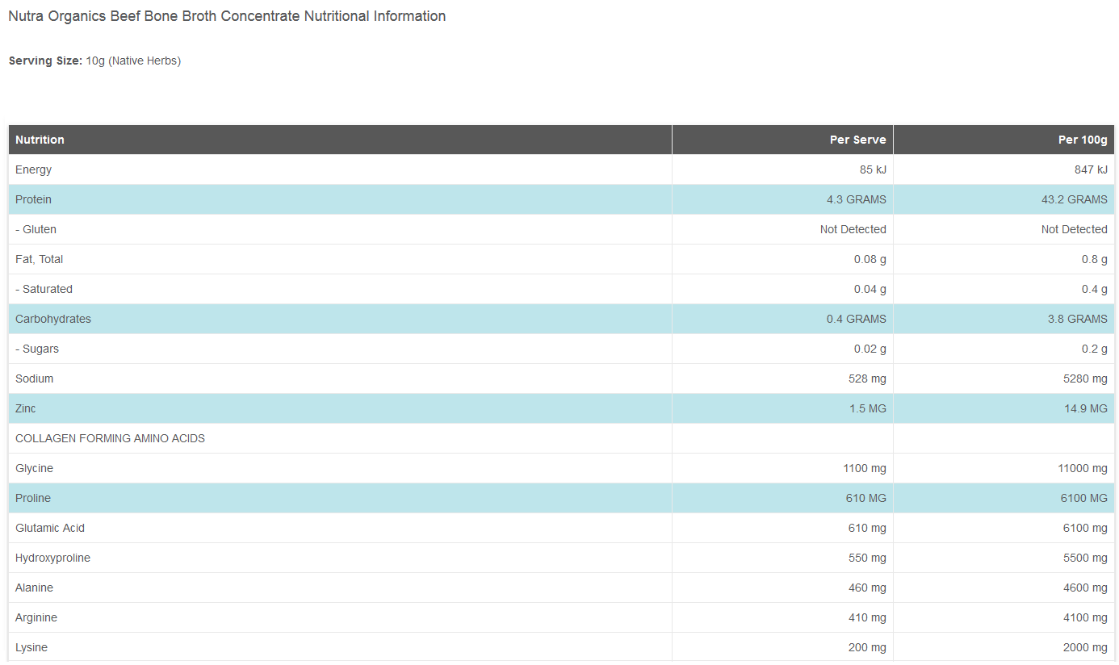Image resolution: width=1119 pixels, height=665 pixels.
Task: Click the 6100 mg glutamic acid value
Action: pyautogui.click(x=1086, y=528)
